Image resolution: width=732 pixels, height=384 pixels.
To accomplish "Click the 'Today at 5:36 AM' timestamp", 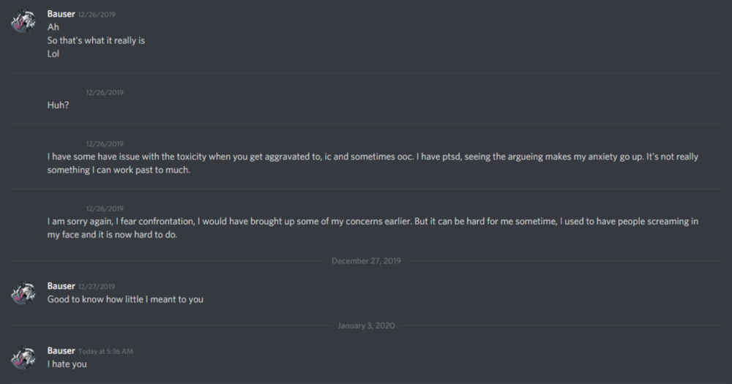I will pos(105,351).
